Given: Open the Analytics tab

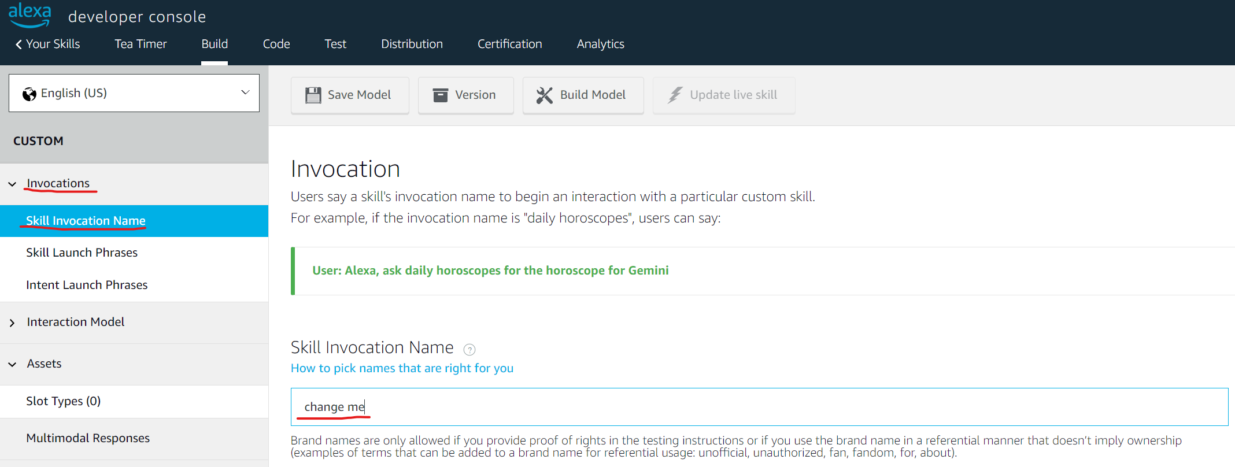Looking at the screenshot, I should (600, 44).
